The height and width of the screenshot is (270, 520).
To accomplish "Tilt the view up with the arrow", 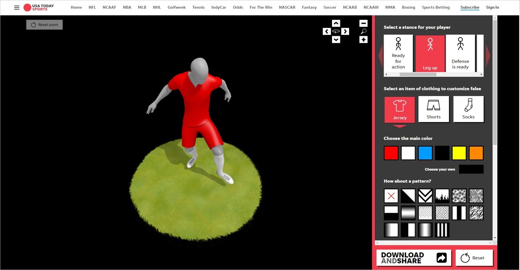I will tap(336, 23).
